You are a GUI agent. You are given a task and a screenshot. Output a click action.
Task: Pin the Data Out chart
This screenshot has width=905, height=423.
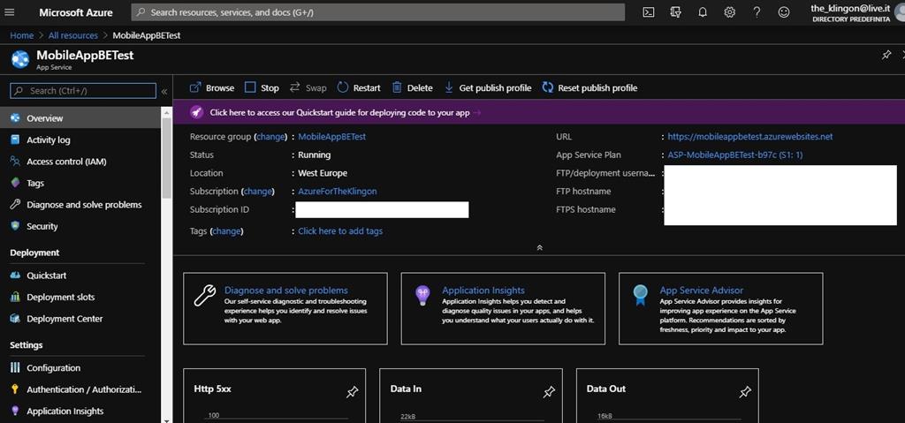pos(745,392)
